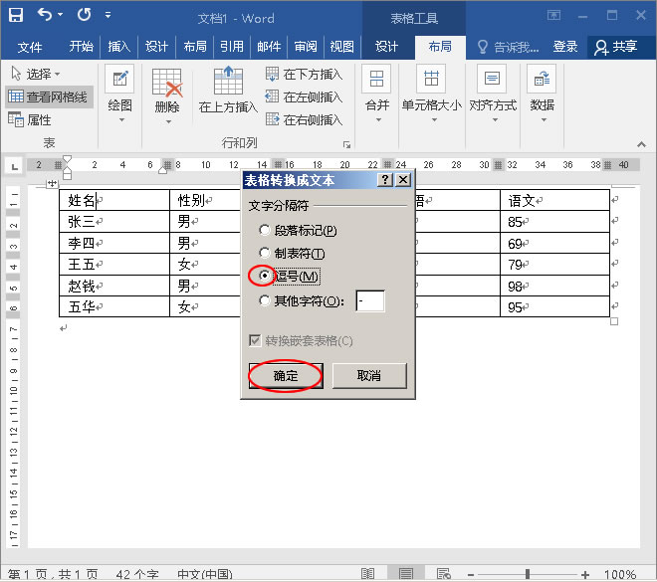Click the other character input field
657x582 pixels.
(370, 300)
